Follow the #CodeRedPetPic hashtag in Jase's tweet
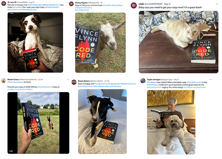222x159 pixels. click(52, 7)
